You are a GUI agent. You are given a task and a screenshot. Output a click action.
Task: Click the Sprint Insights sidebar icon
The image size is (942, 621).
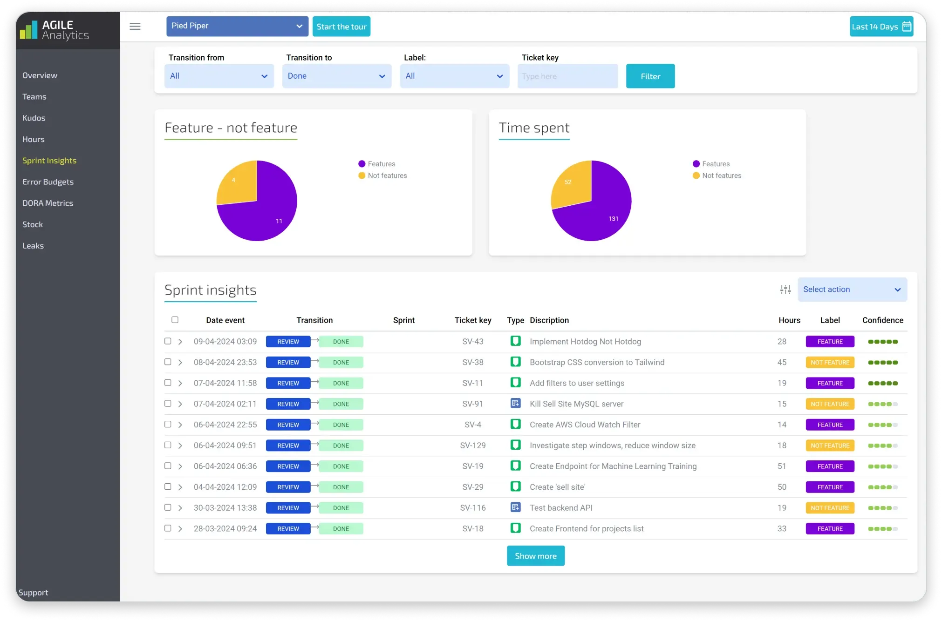point(49,160)
